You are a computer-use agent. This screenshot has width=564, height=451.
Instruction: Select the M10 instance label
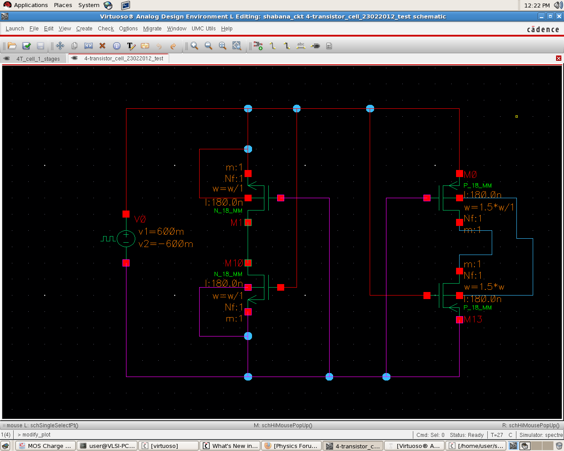234,263
